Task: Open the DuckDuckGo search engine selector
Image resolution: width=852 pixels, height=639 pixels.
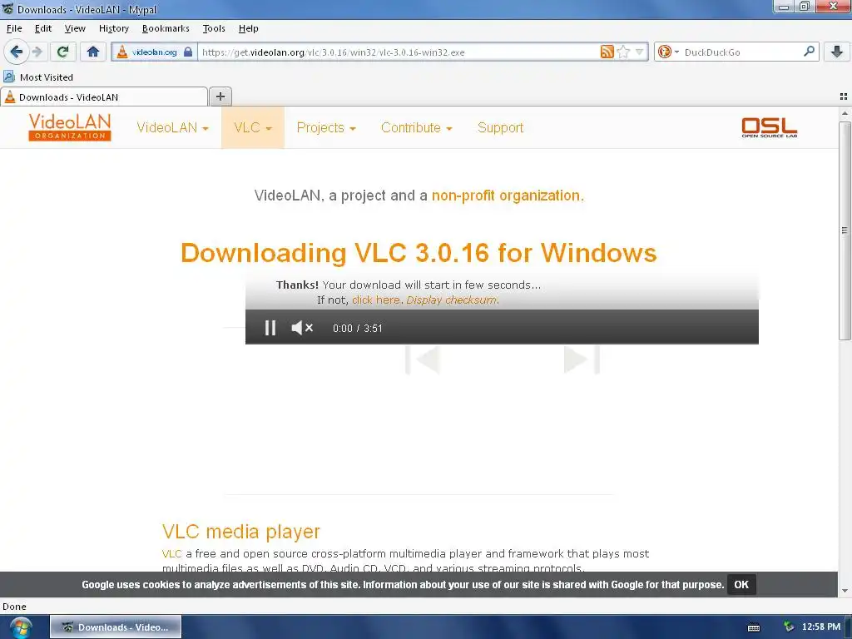Action: tap(668, 52)
